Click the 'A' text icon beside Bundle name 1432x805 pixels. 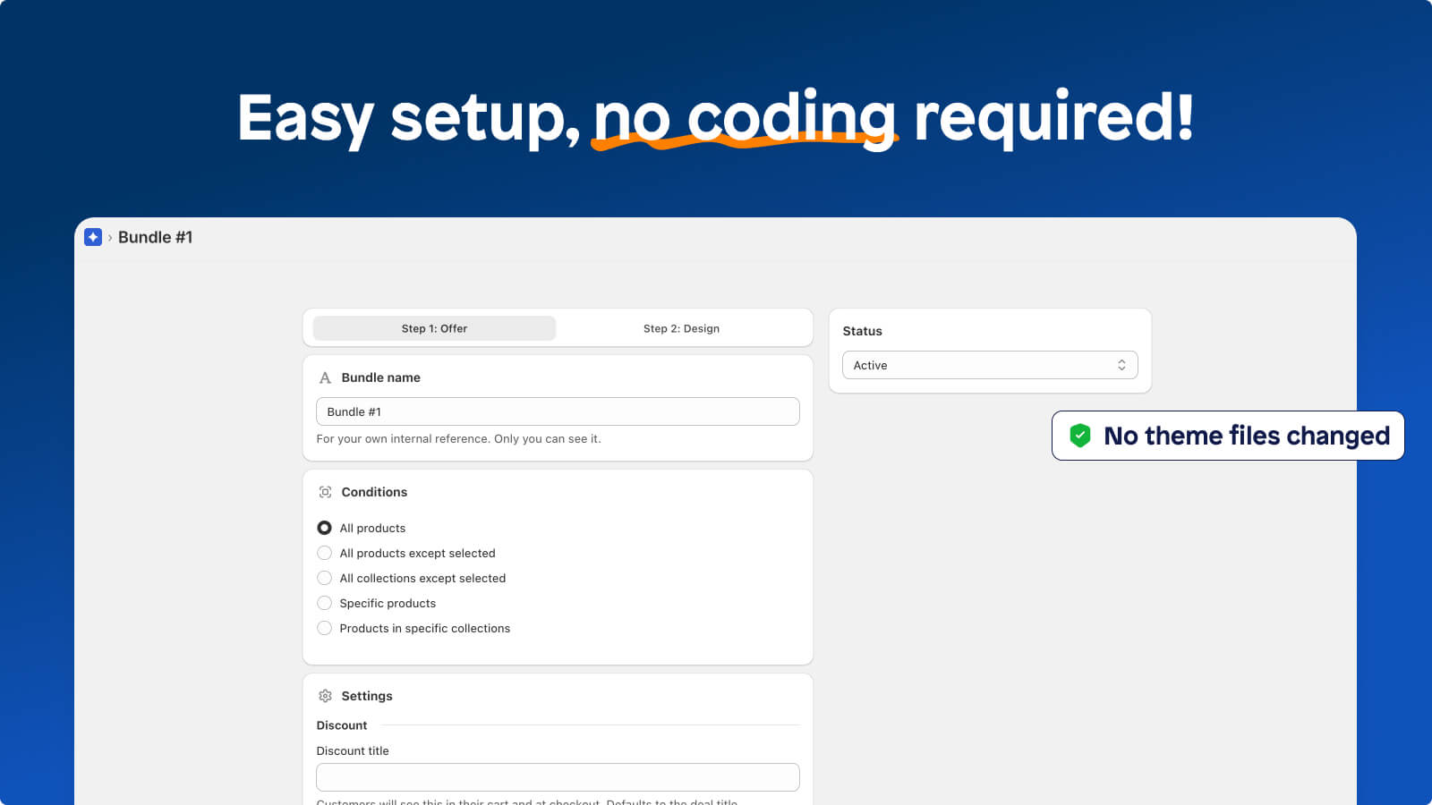[x=326, y=377]
